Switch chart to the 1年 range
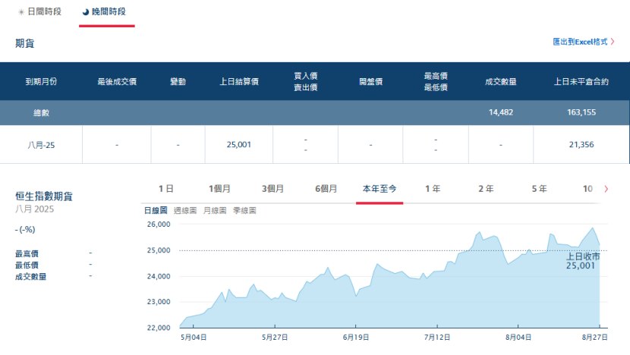This screenshot has height=355, width=630. click(433, 189)
